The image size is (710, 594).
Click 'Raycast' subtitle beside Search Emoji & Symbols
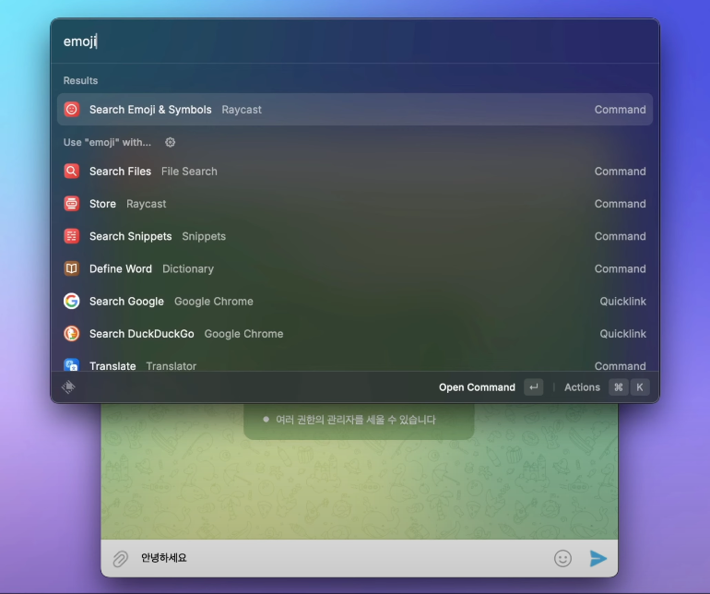coord(242,110)
